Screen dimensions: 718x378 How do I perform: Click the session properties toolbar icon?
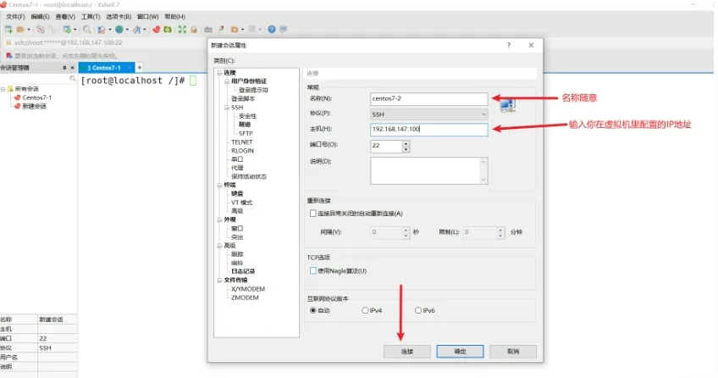click(68, 30)
